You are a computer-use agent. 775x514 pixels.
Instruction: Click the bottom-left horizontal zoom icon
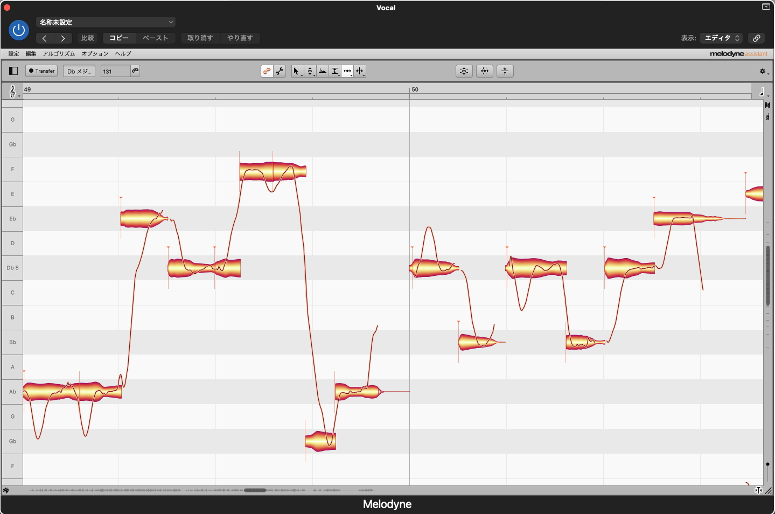pyautogui.click(x=6, y=490)
